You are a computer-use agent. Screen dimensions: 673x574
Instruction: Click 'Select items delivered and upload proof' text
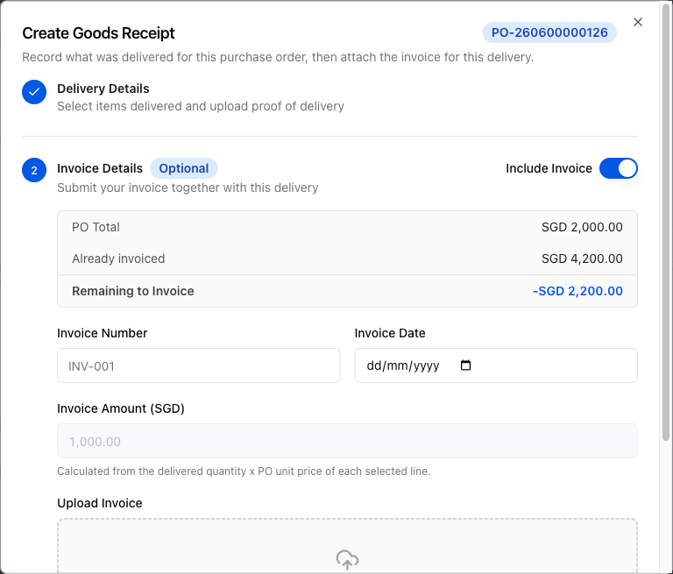[201, 106]
